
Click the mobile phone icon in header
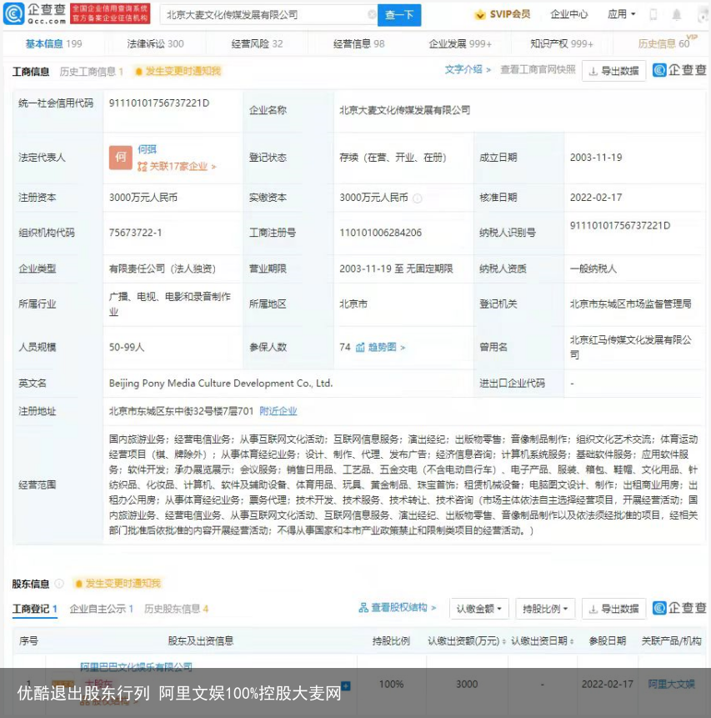[653, 15]
